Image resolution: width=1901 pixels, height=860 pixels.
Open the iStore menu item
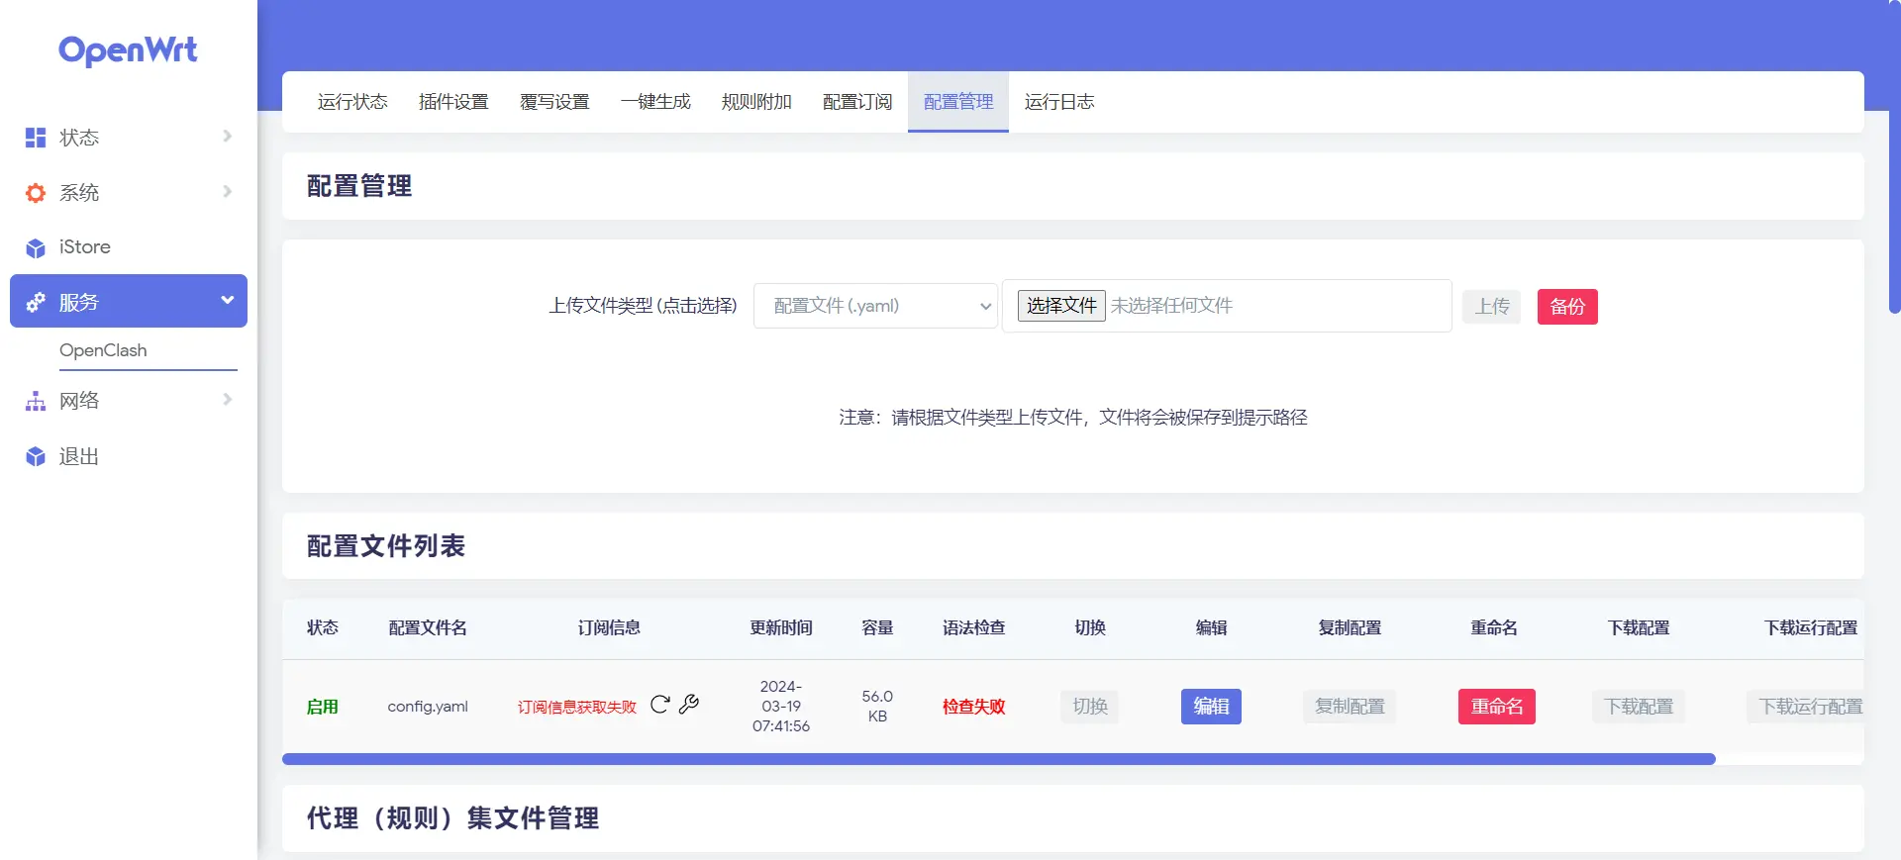click(129, 247)
